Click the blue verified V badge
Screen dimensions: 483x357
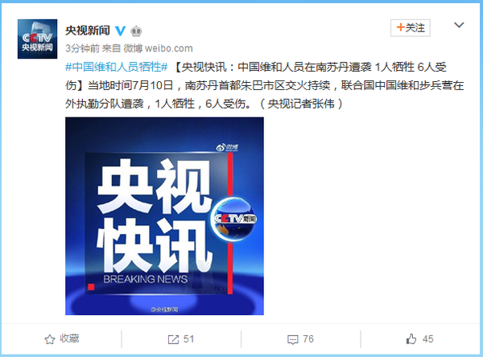(x=120, y=31)
